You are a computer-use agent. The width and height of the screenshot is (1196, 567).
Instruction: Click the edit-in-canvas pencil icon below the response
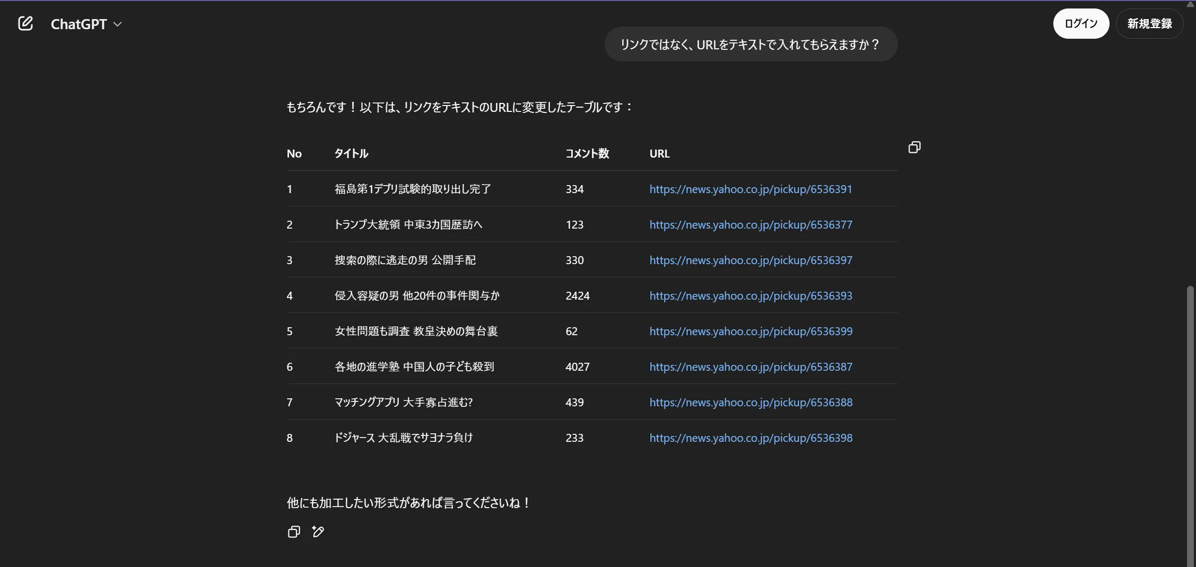click(x=318, y=531)
